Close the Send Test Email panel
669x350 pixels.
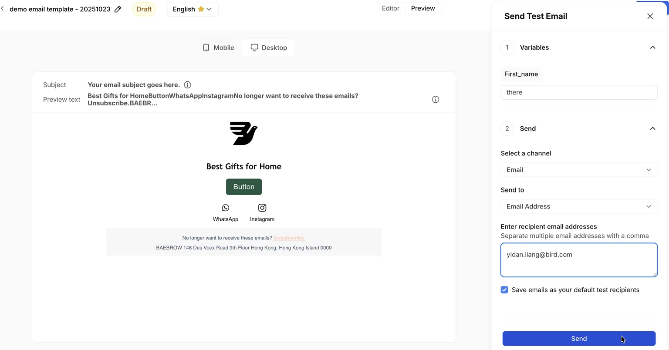[650, 16]
